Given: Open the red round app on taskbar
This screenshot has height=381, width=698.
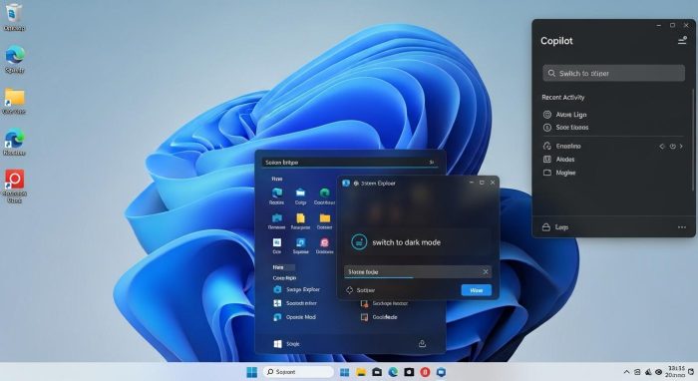Looking at the screenshot, I should [x=425, y=372].
